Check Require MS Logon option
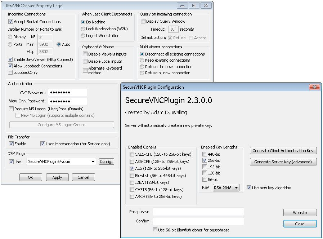 point(11,109)
